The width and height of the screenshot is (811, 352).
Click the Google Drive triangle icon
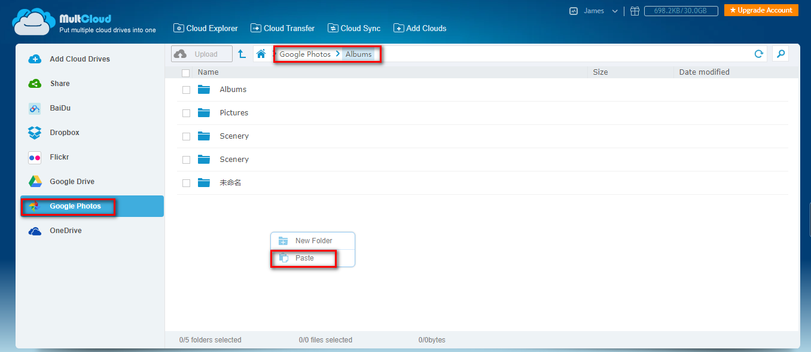35,182
